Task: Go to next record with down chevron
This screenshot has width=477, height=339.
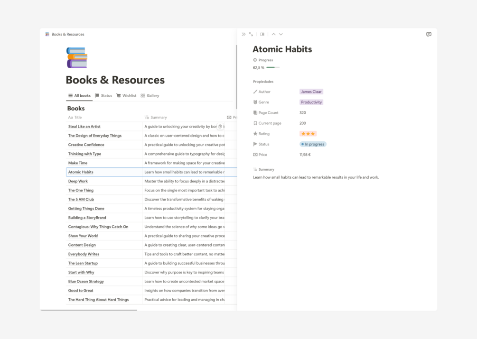Action: [281, 34]
